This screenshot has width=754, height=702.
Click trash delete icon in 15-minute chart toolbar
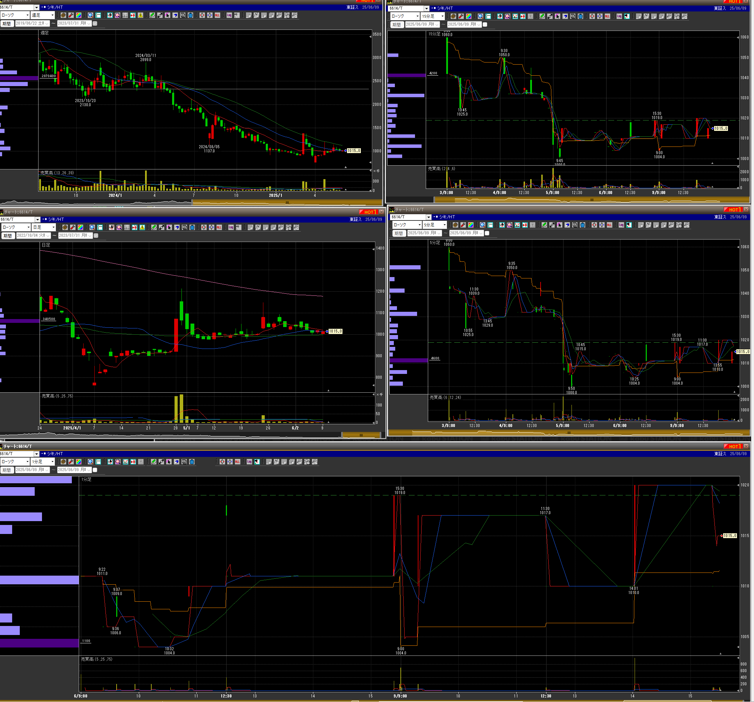click(580, 16)
